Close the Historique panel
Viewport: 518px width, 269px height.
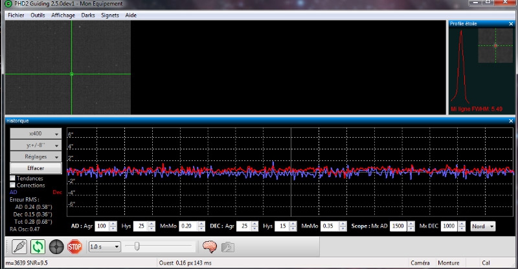[x=511, y=121]
